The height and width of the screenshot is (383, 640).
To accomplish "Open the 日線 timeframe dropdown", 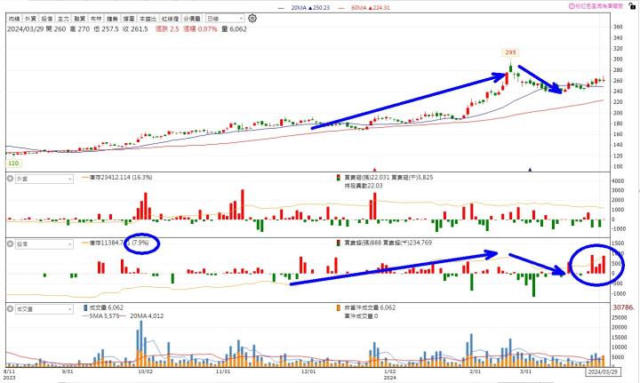I will (x=225, y=19).
